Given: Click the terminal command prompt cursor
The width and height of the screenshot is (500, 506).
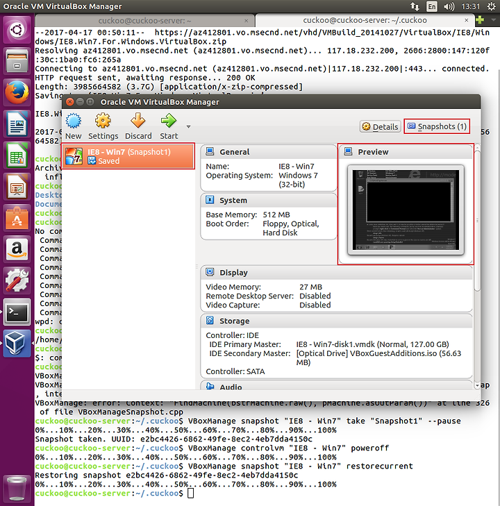Looking at the screenshot, I should tap(190, 493).
